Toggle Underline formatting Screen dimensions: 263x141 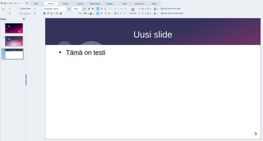click(x=51, y=13)
